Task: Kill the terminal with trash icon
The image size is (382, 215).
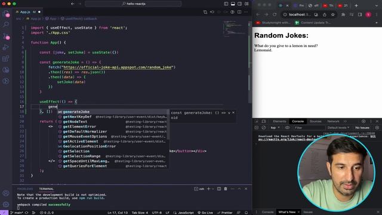Action: 226,189
